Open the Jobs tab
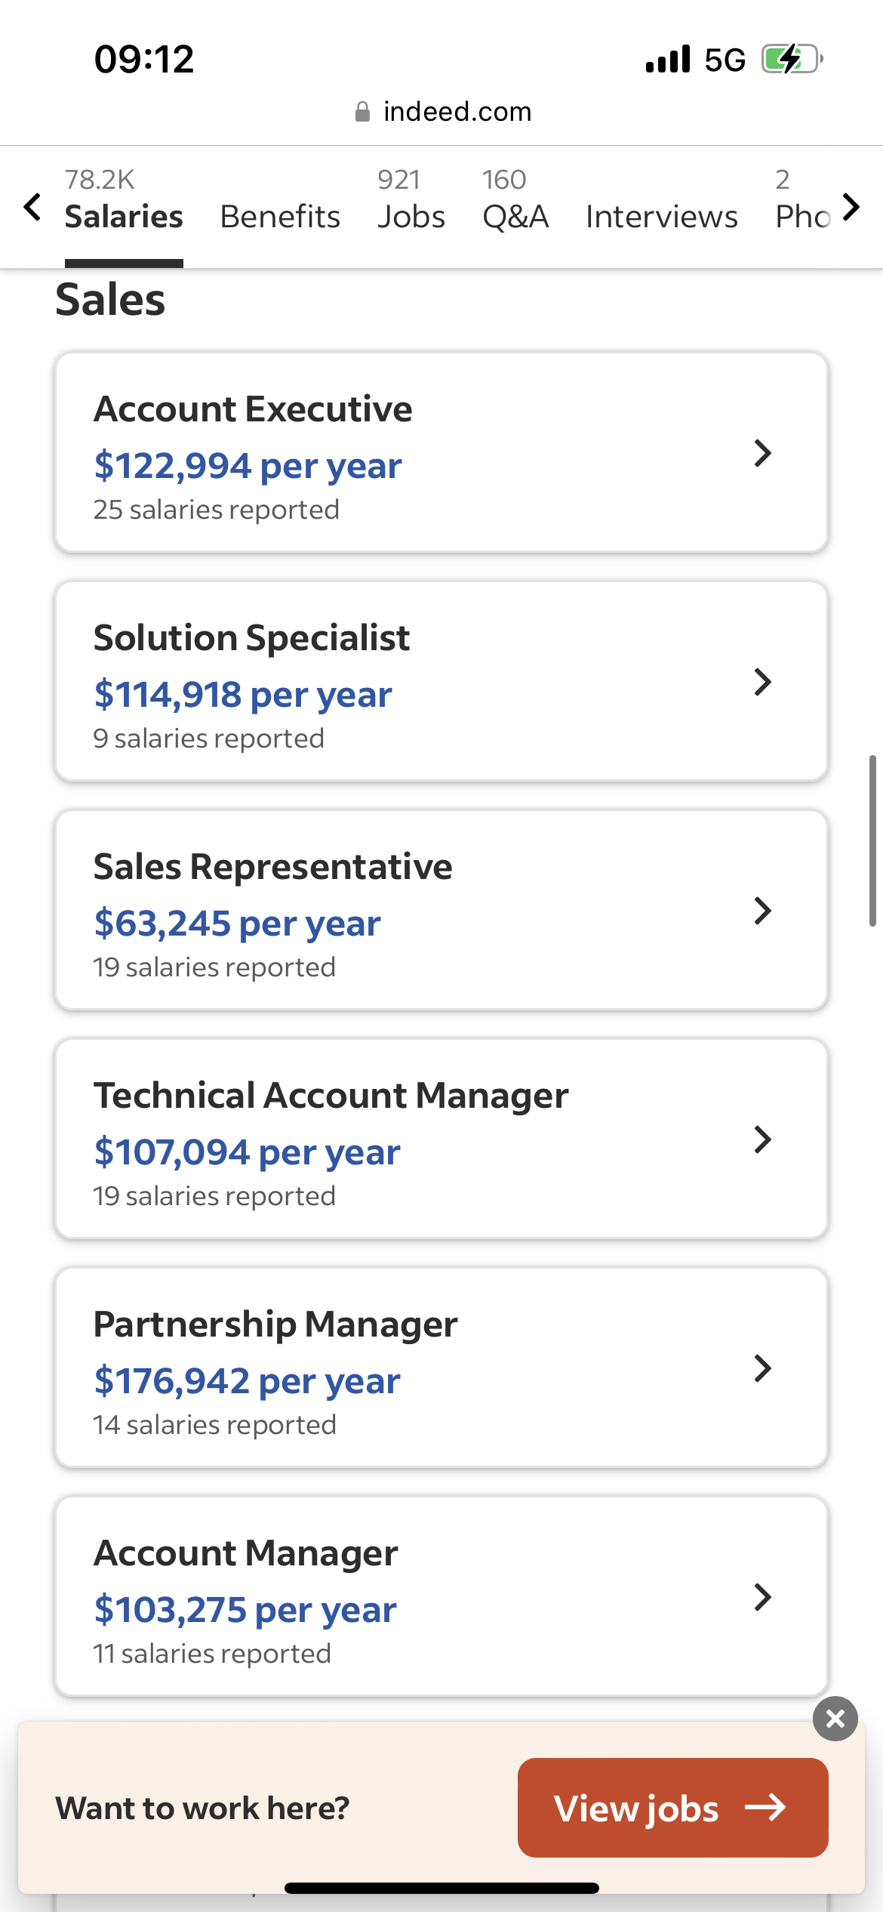The height and width of the screenshot is (1912, 883). [x=411, y=202]
